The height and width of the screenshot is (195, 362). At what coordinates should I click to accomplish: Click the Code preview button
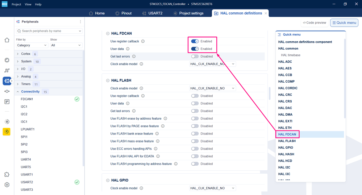[315, 22]
